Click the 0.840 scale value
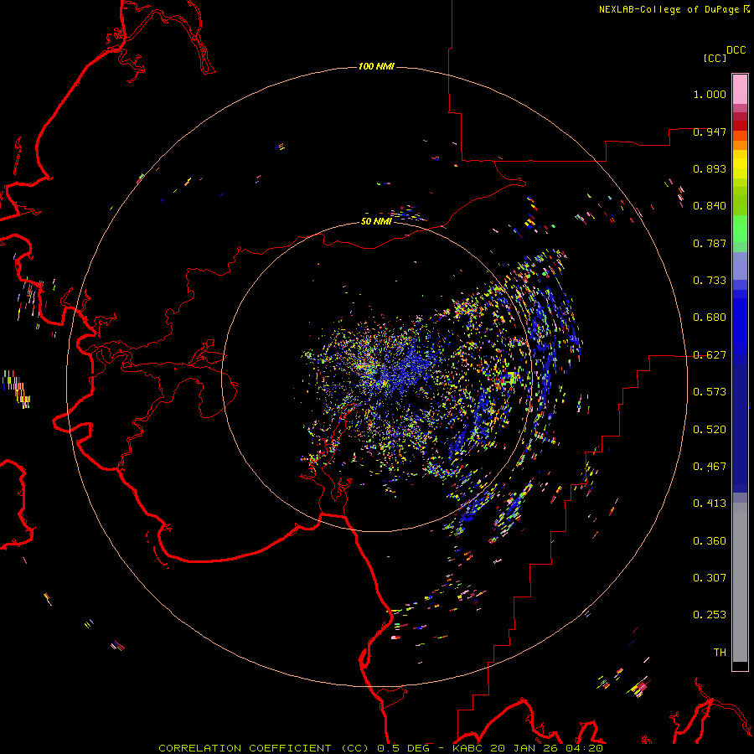754x754 pixels. coord(710,206)
